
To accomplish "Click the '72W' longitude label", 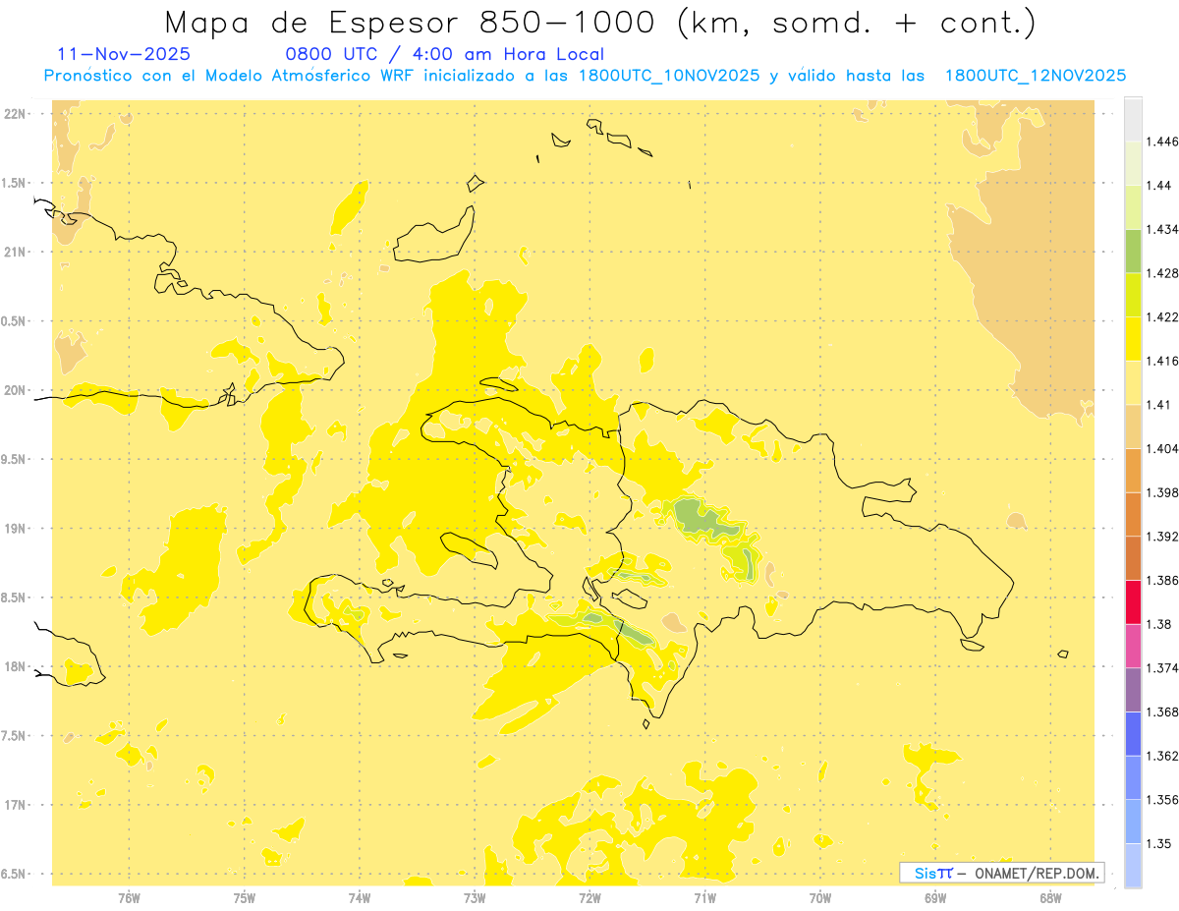I will tap(589, 897).
